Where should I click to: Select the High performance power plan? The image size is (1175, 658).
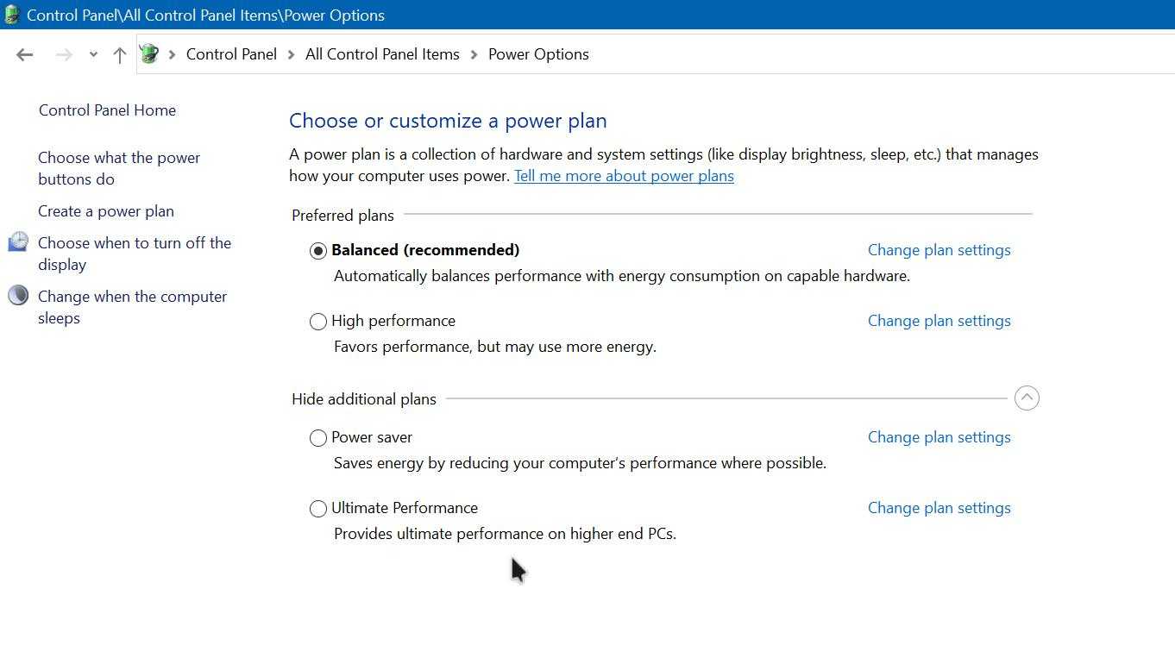(318, 322)
